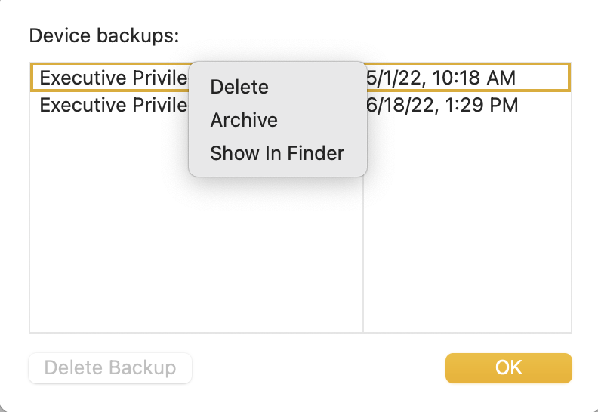The height and width of the screenshot is (412, 598).
Task: Click the Device backups label
Action: 103,35
